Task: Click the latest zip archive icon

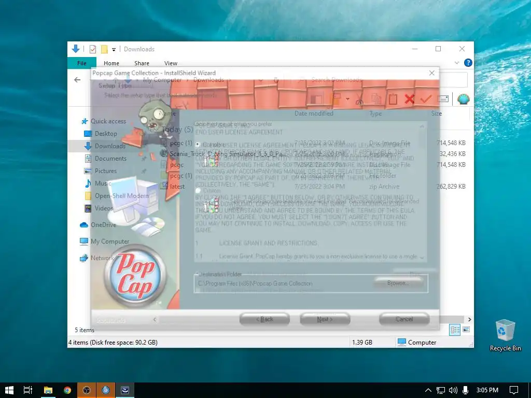Action: [164, 186]
